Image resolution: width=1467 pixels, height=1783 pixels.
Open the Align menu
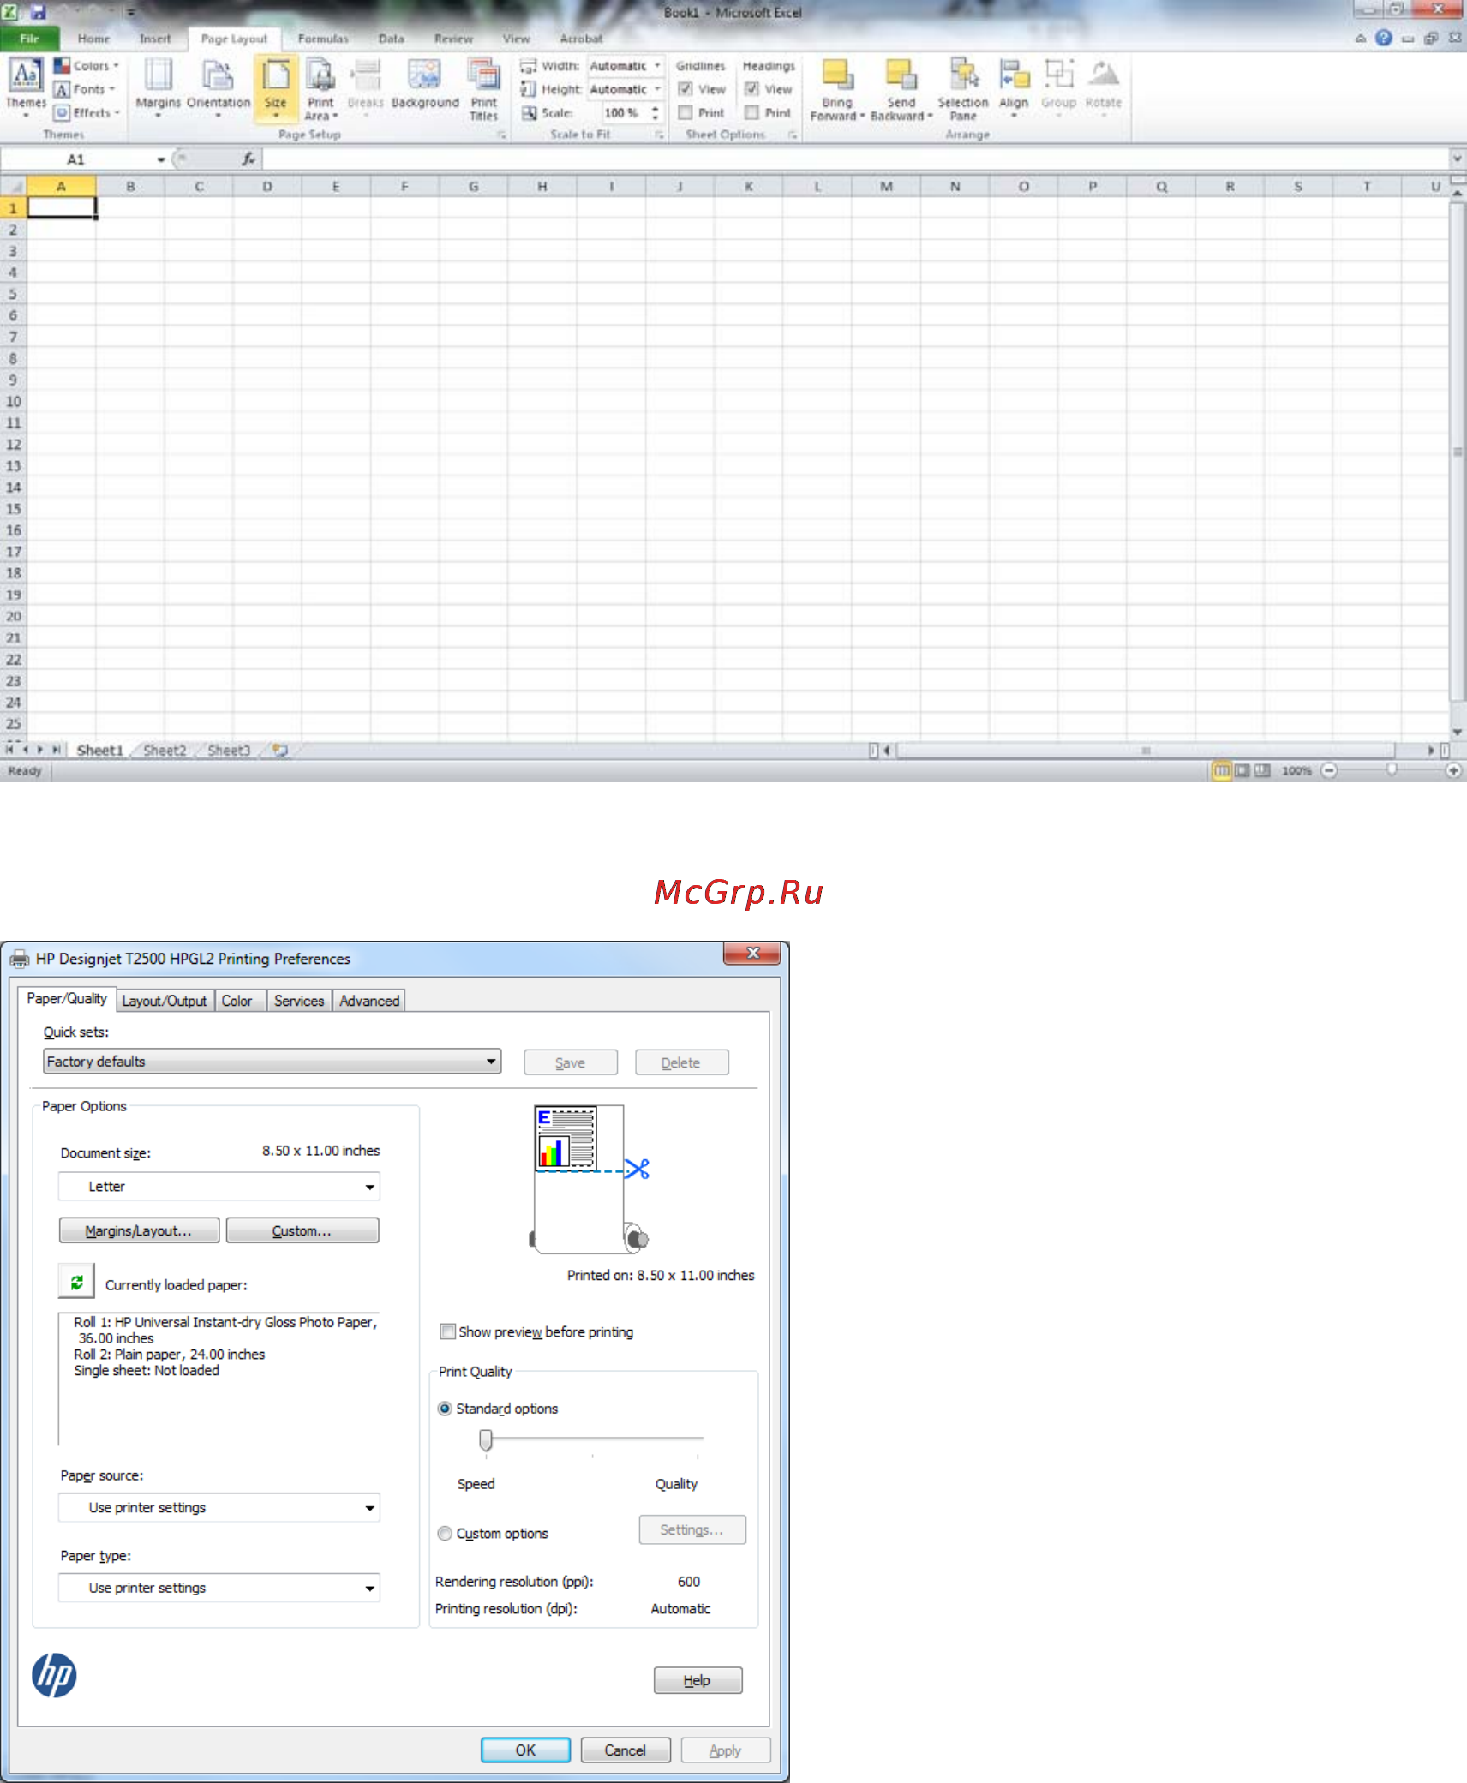tap(1014, 87)
